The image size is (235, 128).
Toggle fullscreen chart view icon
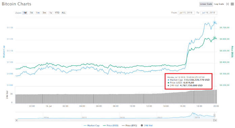[228, 4]
